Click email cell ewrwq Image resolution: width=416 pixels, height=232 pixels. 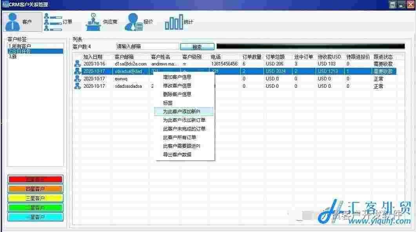click(x=121, y=79)
